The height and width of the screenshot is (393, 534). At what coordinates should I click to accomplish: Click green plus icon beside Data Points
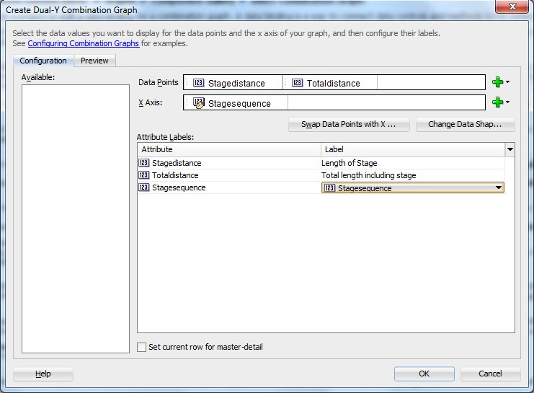point(497,82)
